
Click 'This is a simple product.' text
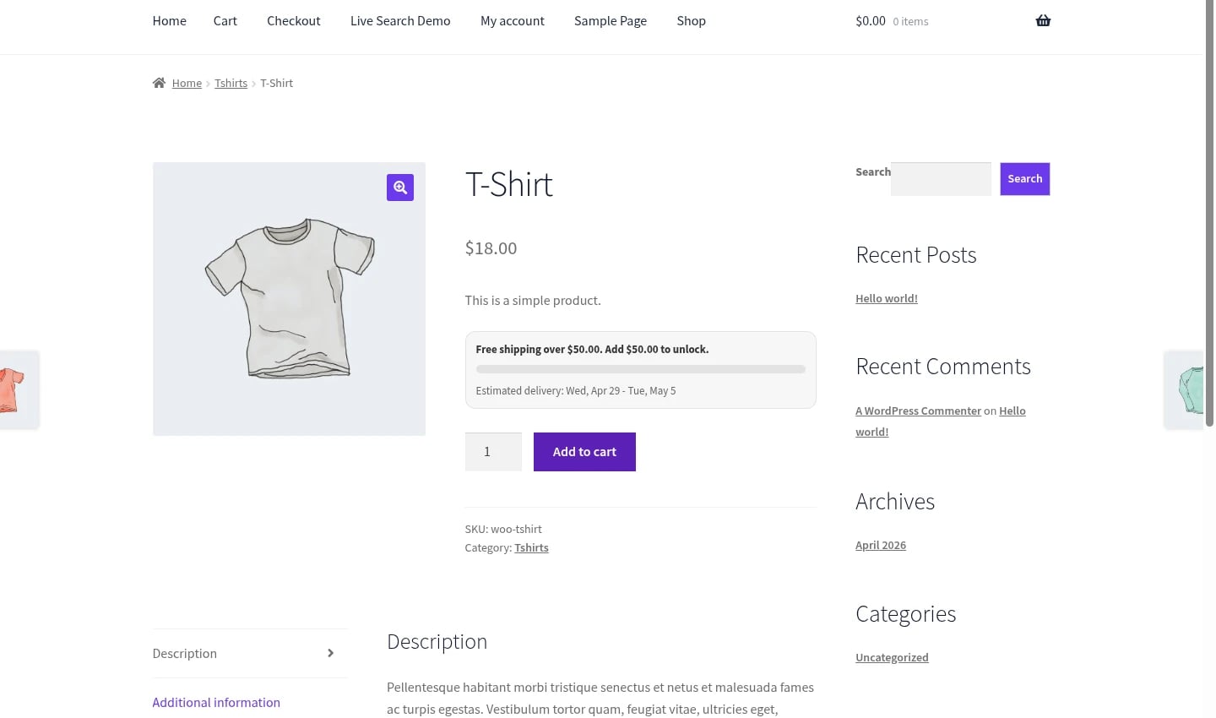533,301
